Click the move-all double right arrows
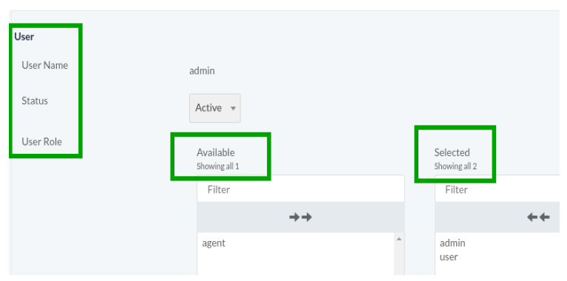567x281 pixels. pyautogui.click(x=300, y=217)
